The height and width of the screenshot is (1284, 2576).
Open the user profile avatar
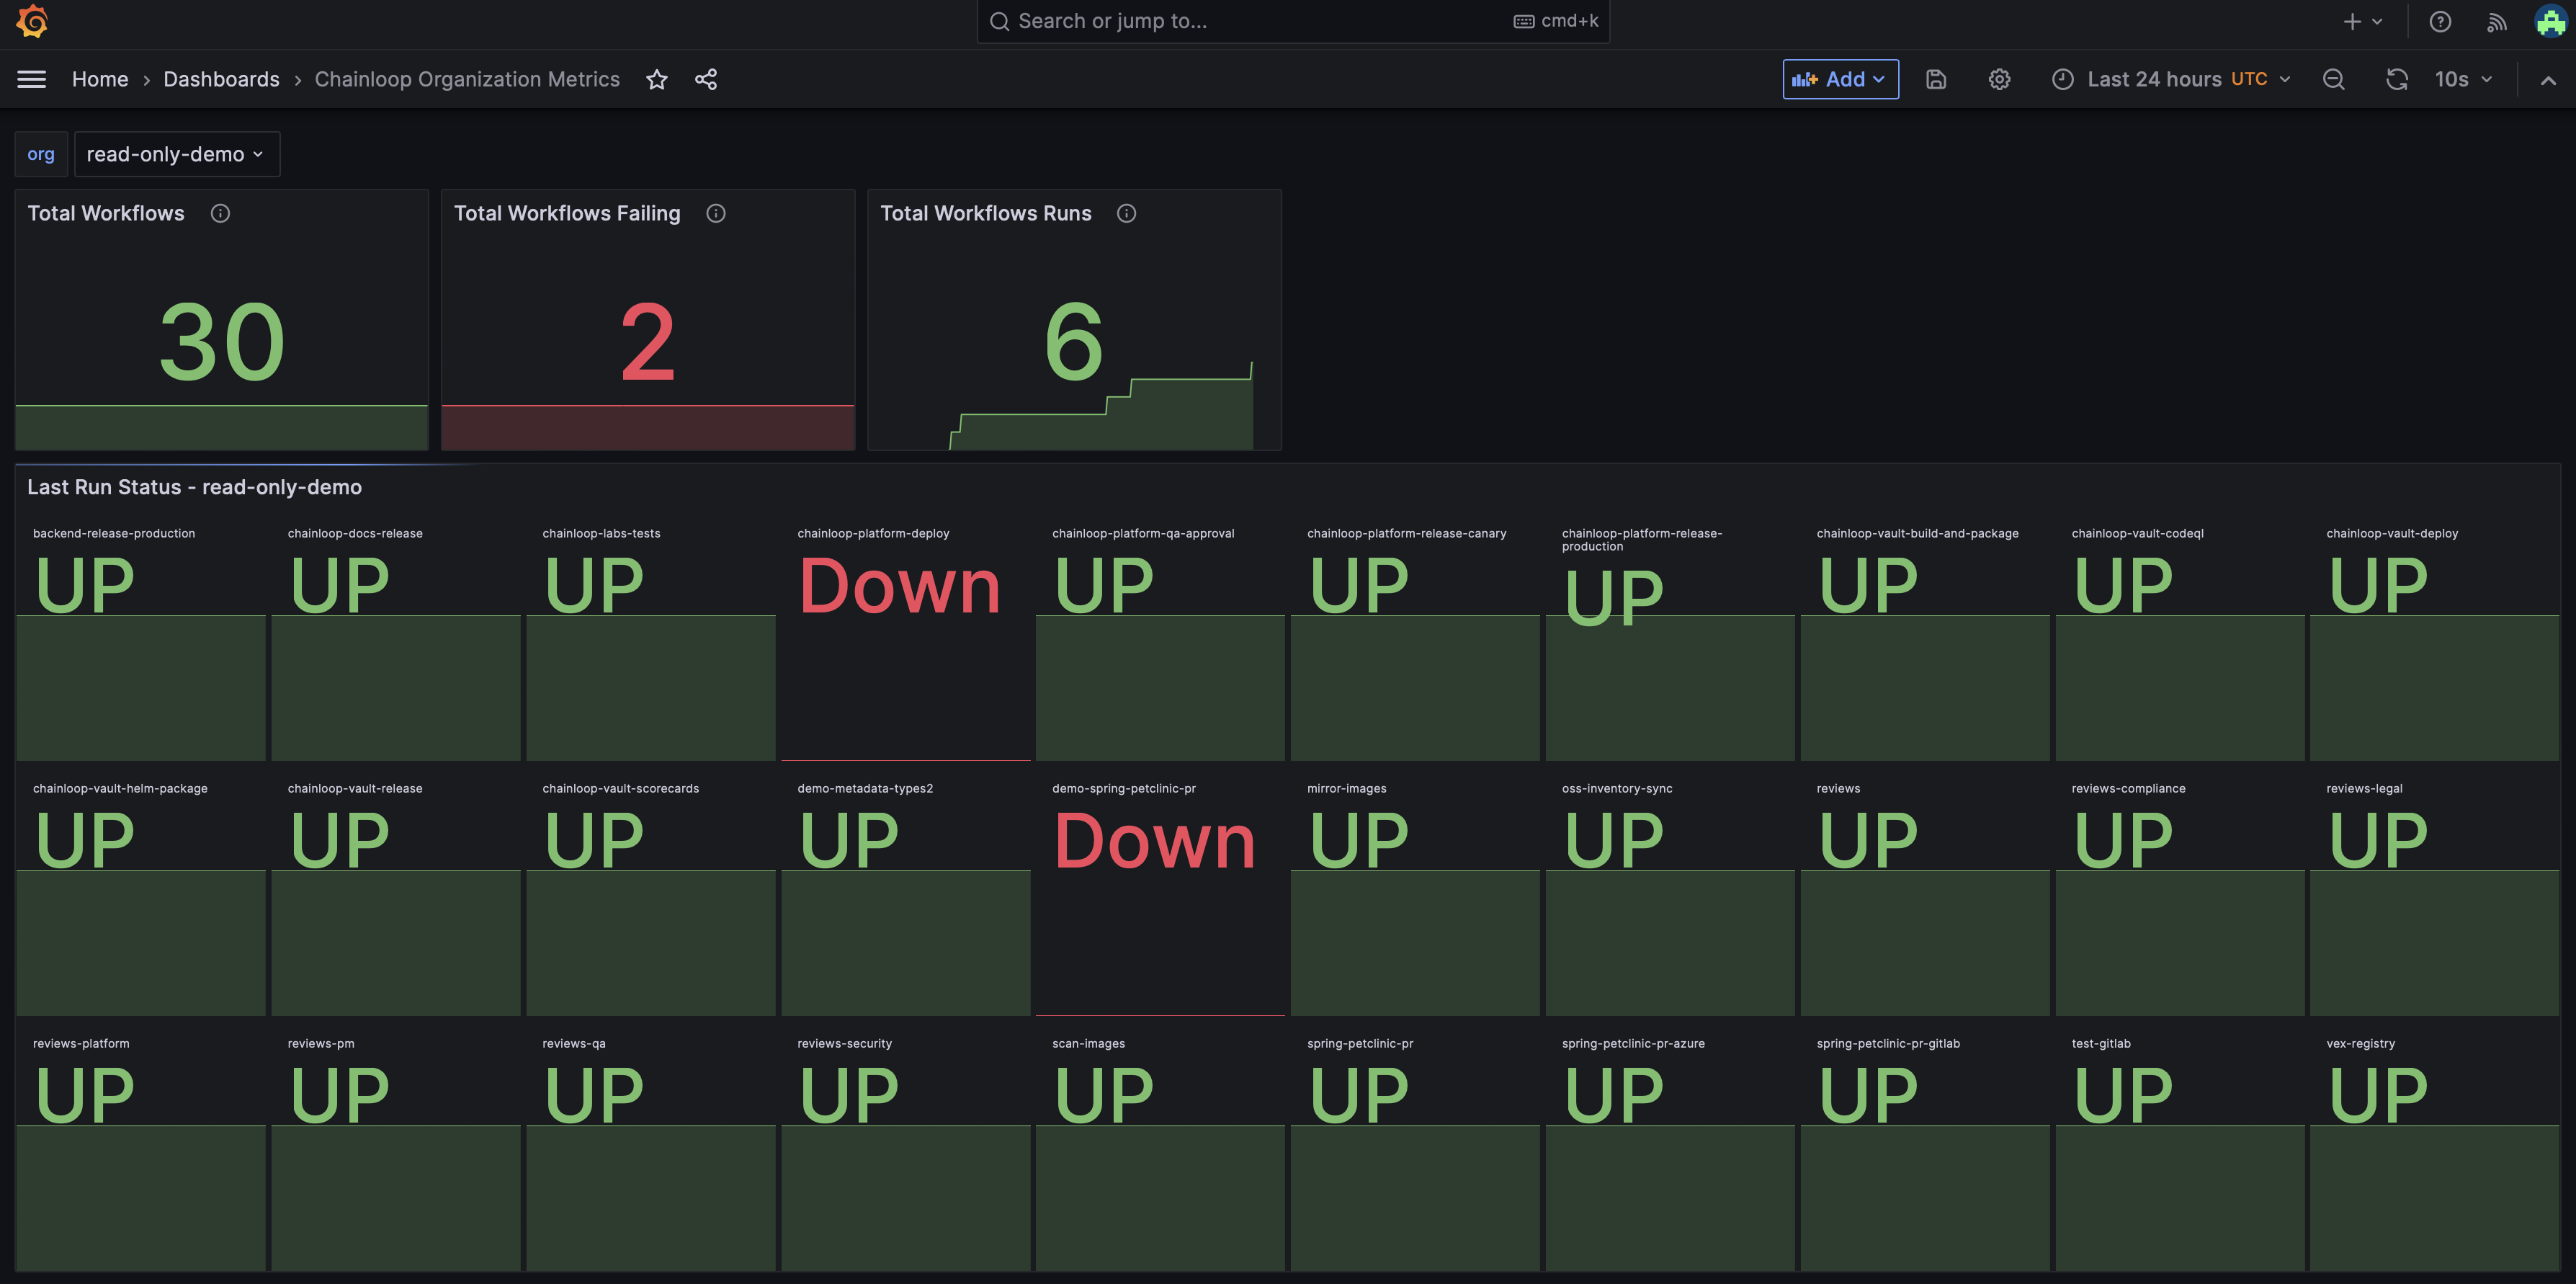point(2550,21)
